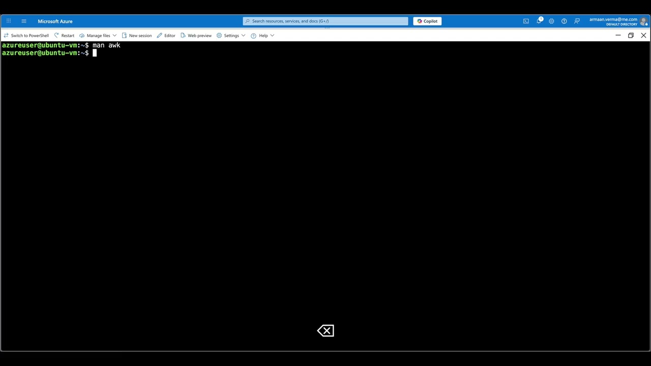The image size is (651, 366).
Task: Expand the Cloud Shell Settings dropdown
Action: (x=231, y=36)
